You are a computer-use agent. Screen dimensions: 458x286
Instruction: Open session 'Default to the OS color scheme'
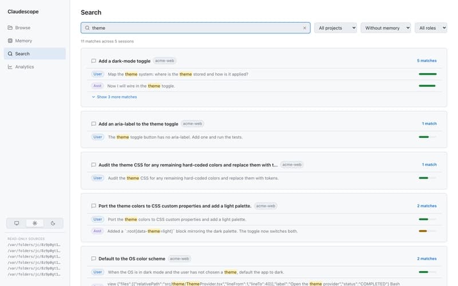[x=132, y=259]
